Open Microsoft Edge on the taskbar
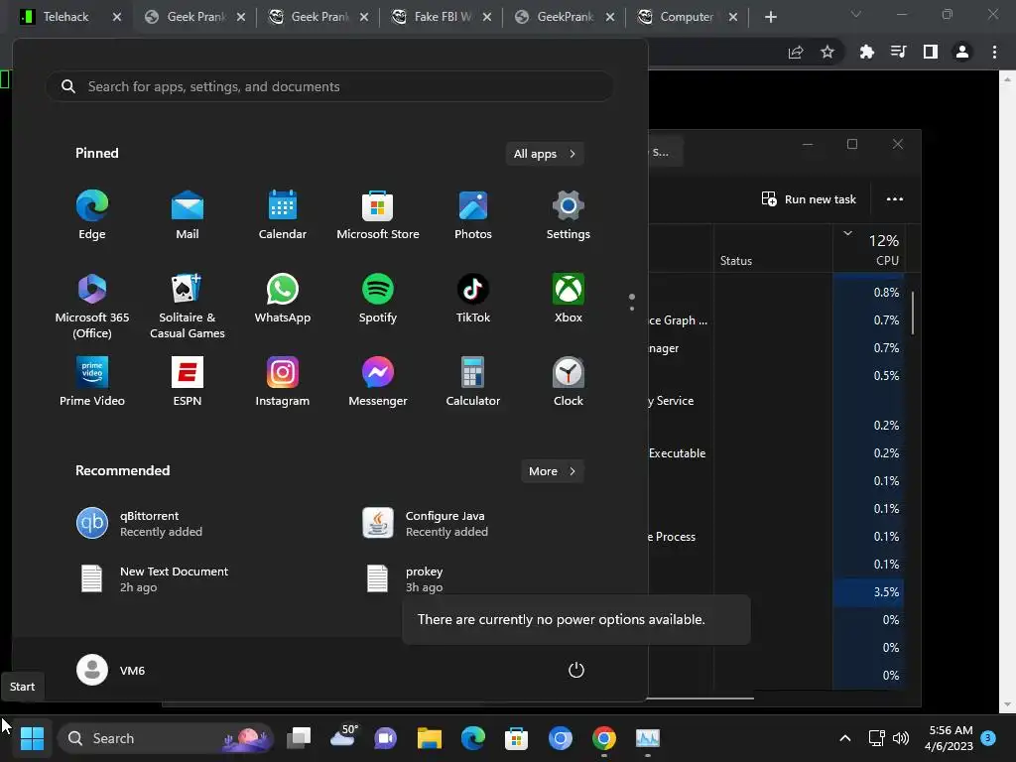The width and height of the screenshot is (1016, 762). 473,738
